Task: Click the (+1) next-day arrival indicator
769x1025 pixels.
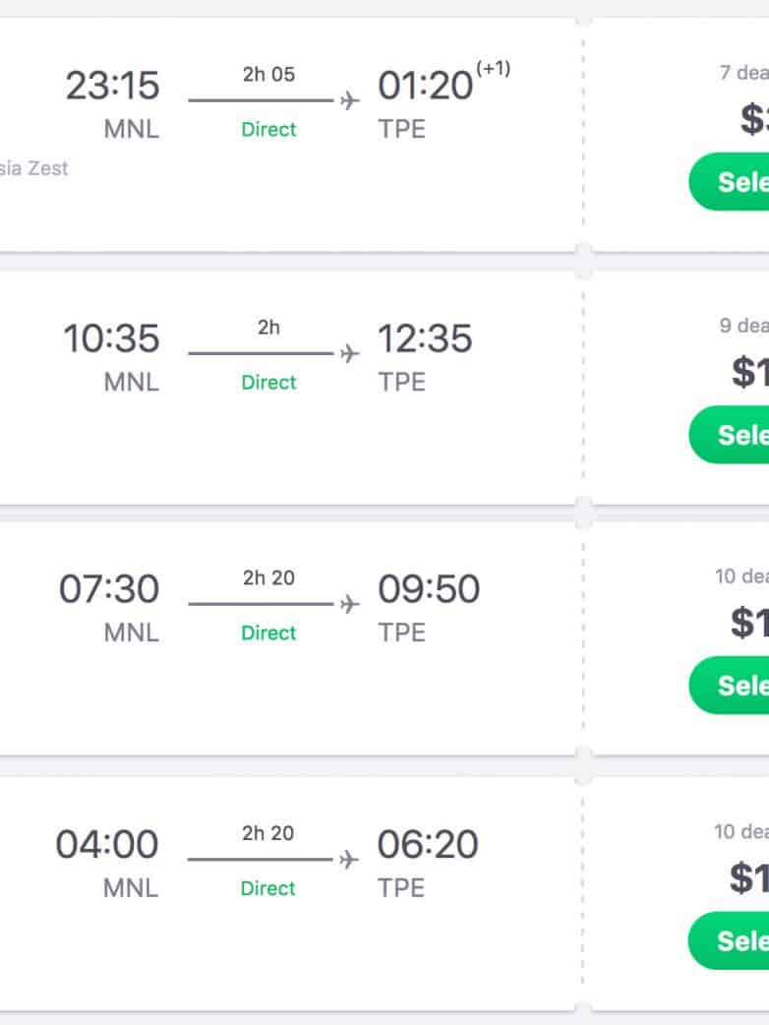Action: [494, 69]
